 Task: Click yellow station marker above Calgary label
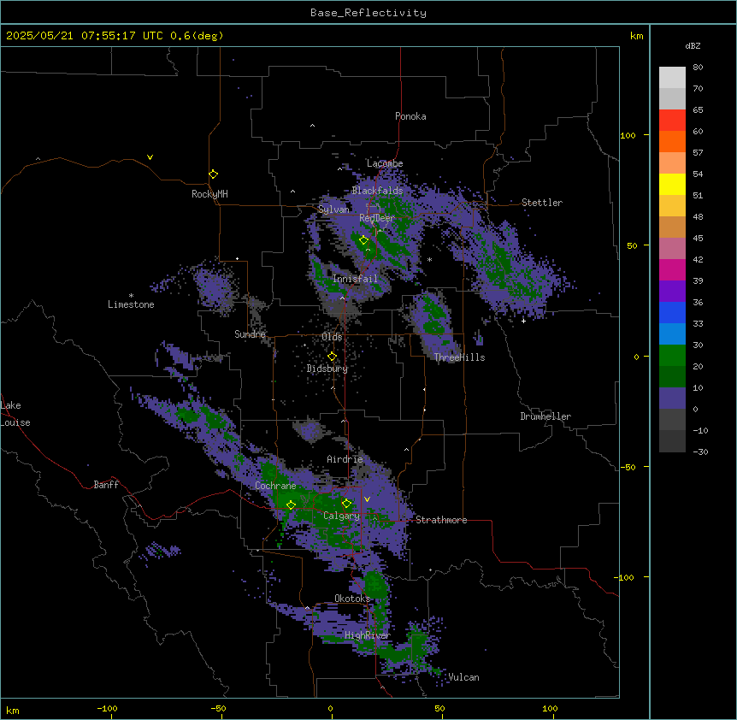[x=346, y=503]
